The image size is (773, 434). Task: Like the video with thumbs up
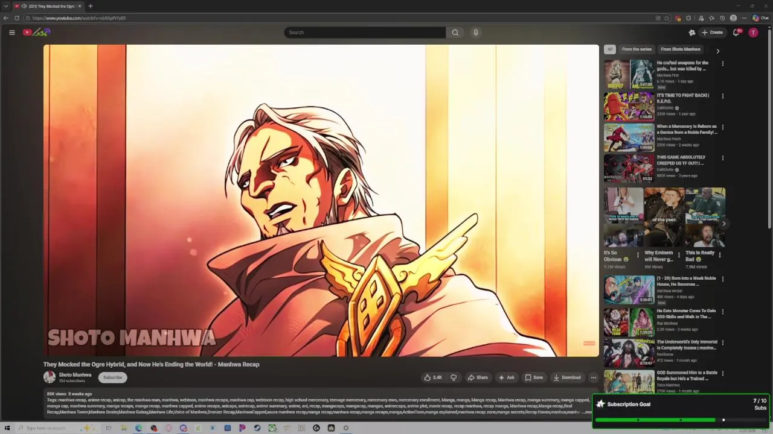pos(433,377)
